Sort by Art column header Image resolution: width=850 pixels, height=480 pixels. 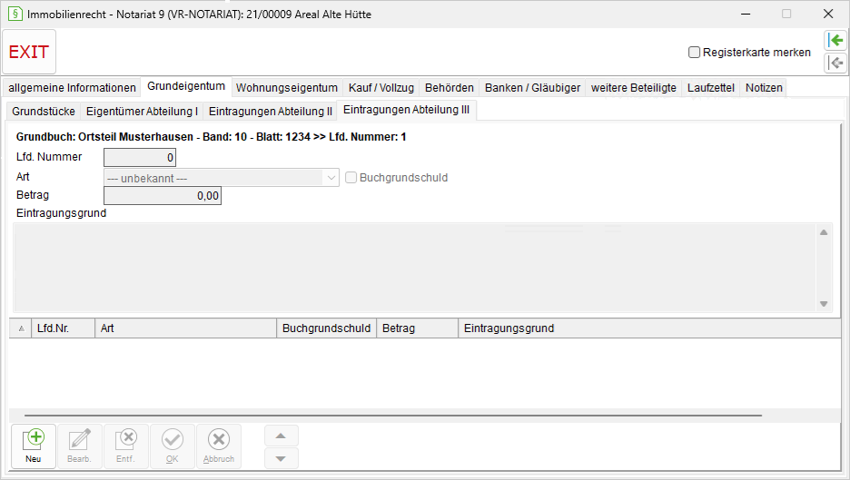(185, 328)
